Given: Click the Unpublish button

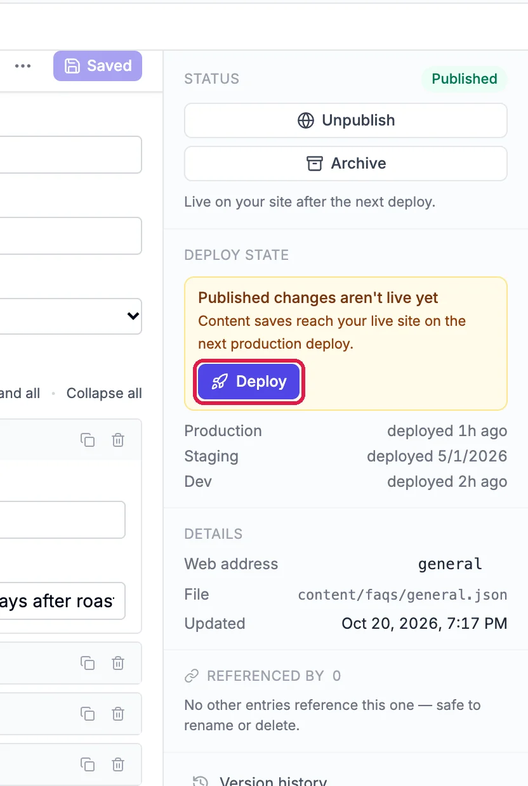Looking at the screenshot, I should (x=346, y=120).
